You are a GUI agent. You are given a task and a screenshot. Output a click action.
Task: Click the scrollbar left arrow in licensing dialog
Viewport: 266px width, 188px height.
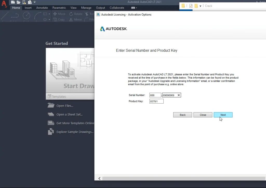pos(99,178)
